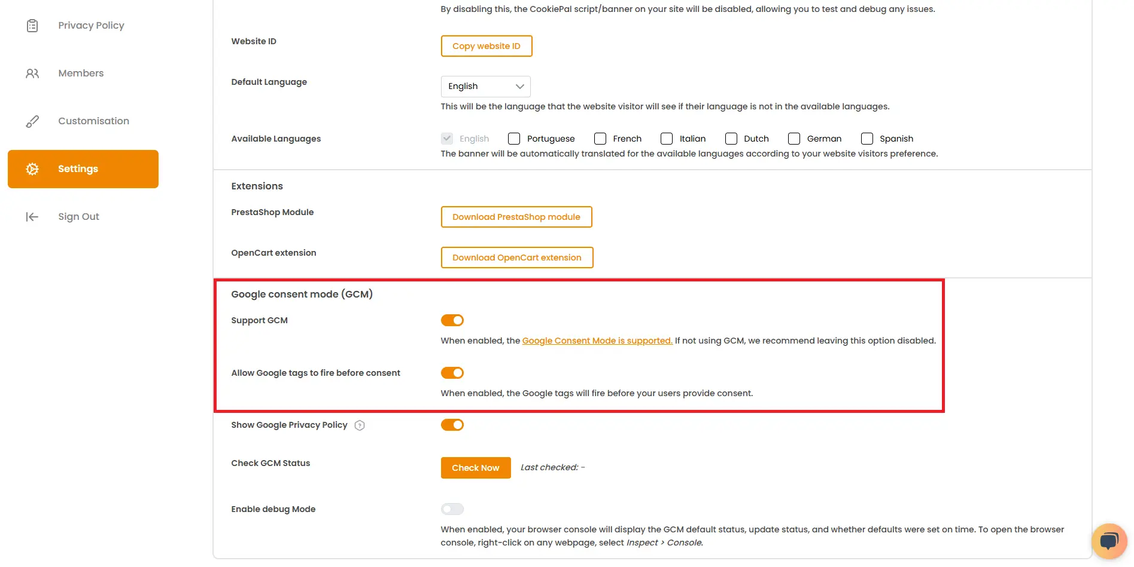
Task: Check the Portuguese language checkbox
Action: (x=513, y=138)
